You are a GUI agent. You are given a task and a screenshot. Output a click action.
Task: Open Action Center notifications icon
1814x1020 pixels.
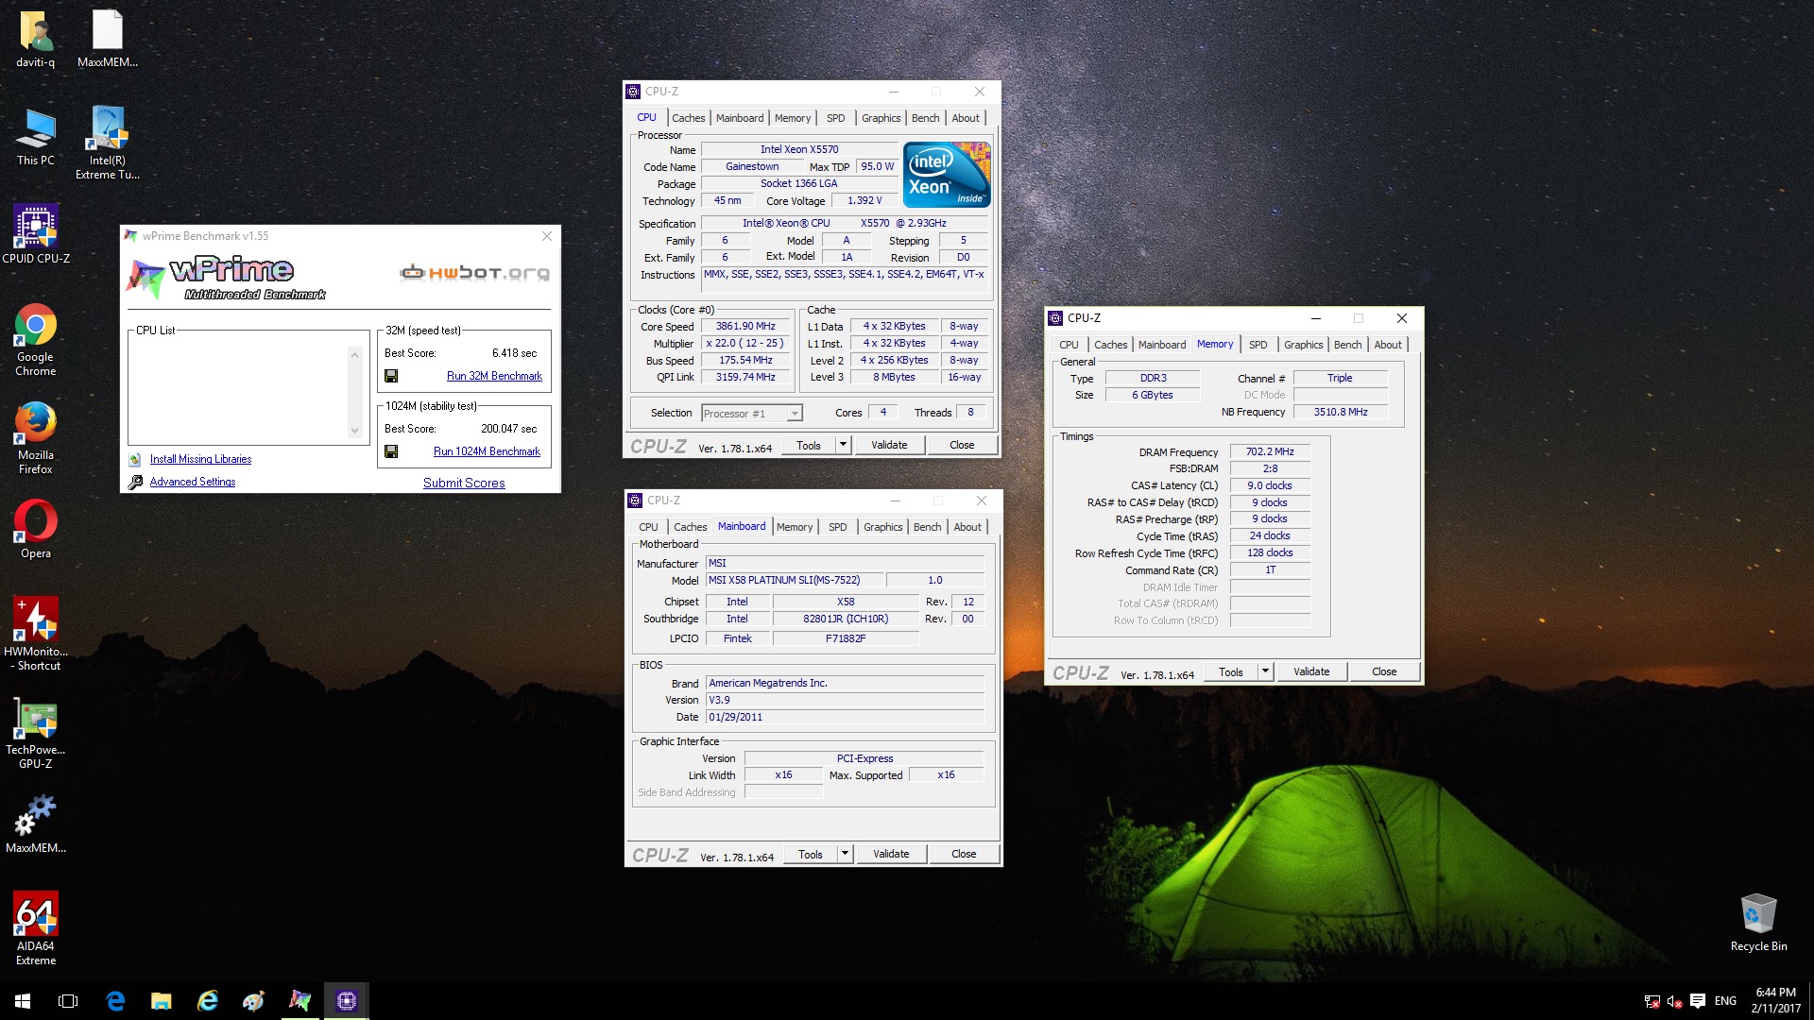1697,1001
